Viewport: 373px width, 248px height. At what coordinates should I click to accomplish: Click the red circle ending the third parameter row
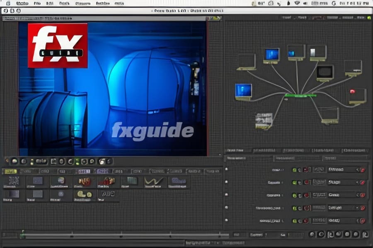[x=363, y=196]
